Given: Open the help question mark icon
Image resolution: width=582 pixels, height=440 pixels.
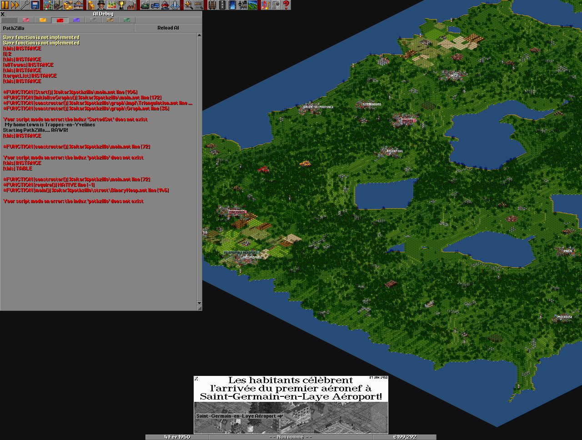Looking at the screenshot, I should click(286, 5).
